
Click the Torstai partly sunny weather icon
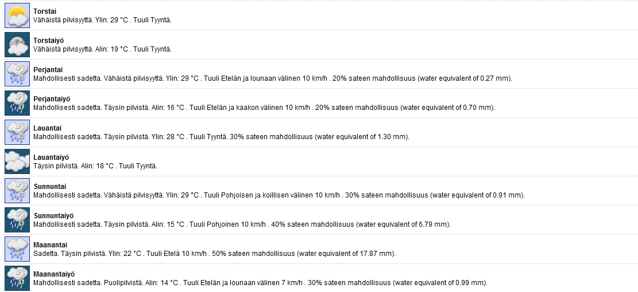click(x=17, y=16)
